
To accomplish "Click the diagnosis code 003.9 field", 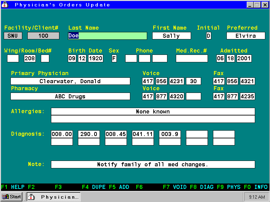I will [x=170, y=134].
